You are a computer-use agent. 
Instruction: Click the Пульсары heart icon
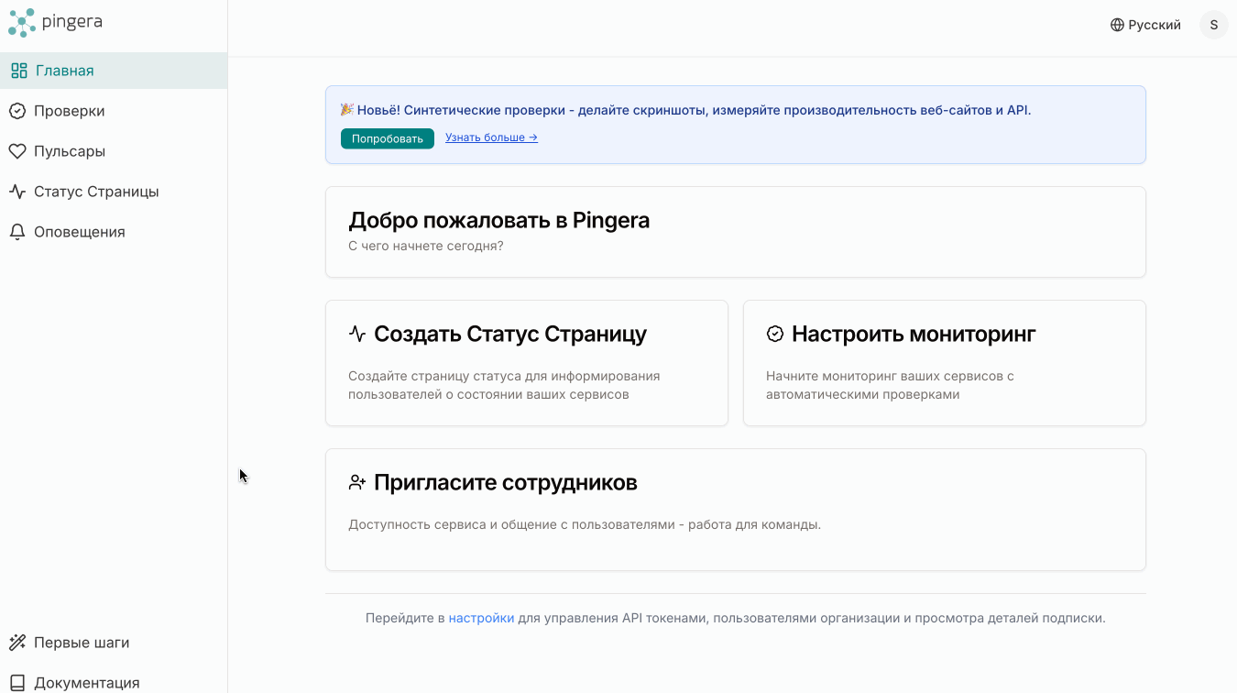coord(17,151)
